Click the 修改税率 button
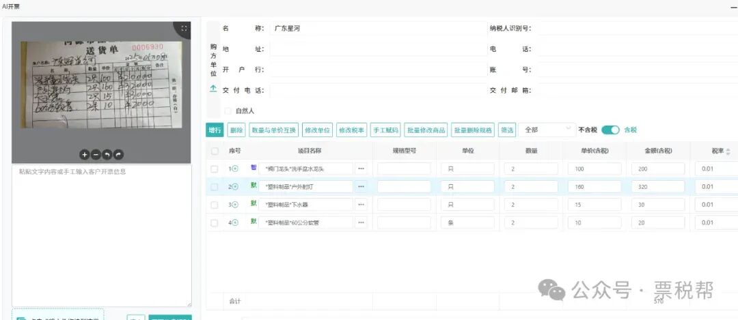 (352, 130)
